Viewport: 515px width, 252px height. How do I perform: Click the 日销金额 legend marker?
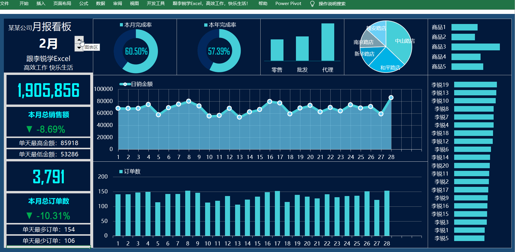(x=125, y=84)
